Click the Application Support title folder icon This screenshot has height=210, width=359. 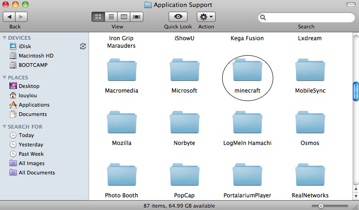[148, 5]
